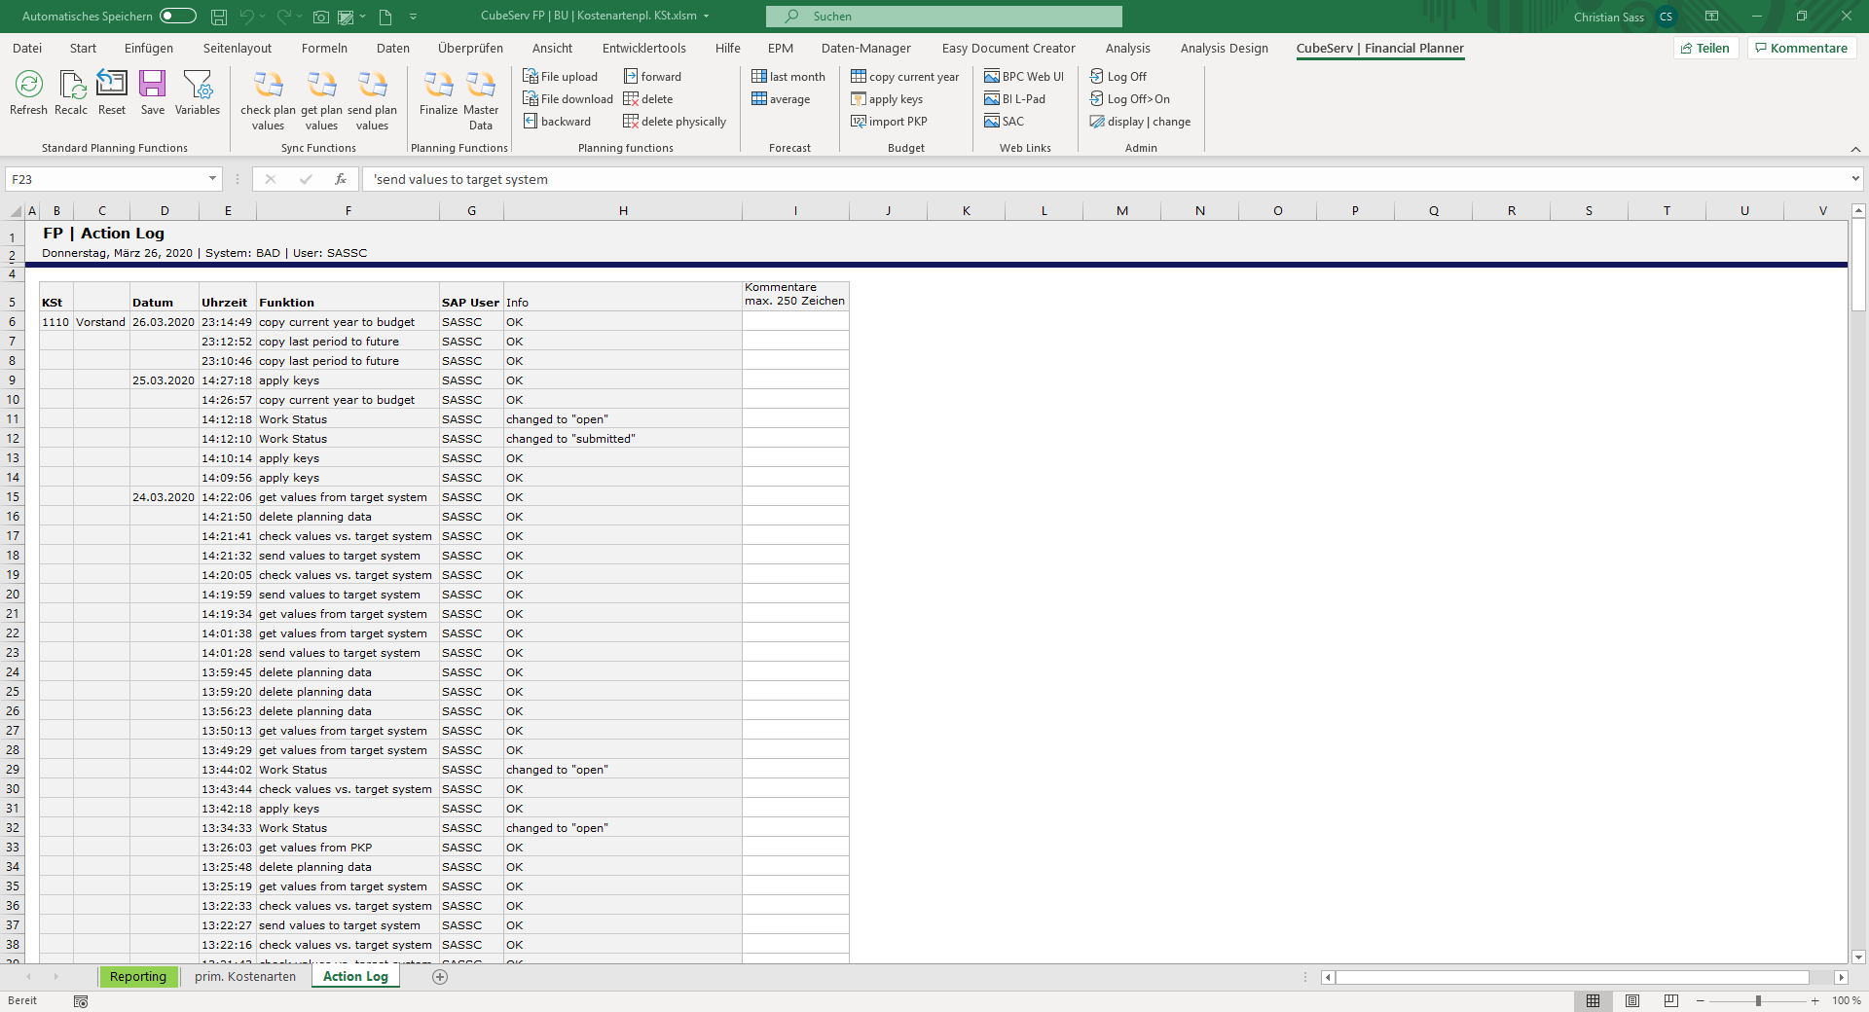Click Log Off>On admin function
Image resolution: width=1869 pixels, height=1012 pixels.
1130,98
